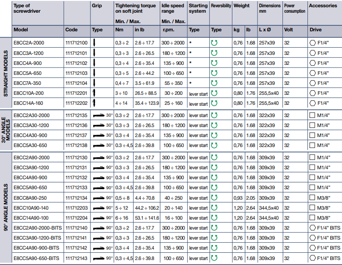Click model name E8CC10A-200
This screenshot has height=265, width=342.
pyautogui.click(x=29, y=93)
